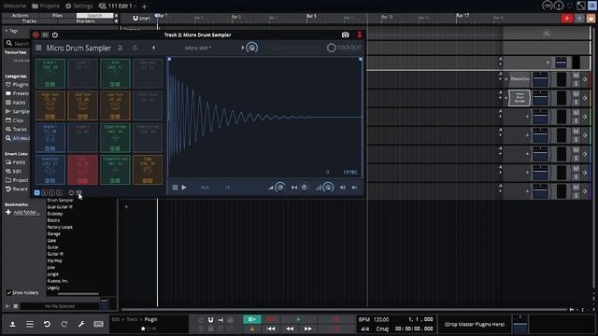Open waveform editor menu icon
Screen dimensions: 598x336
click(175, 188)
